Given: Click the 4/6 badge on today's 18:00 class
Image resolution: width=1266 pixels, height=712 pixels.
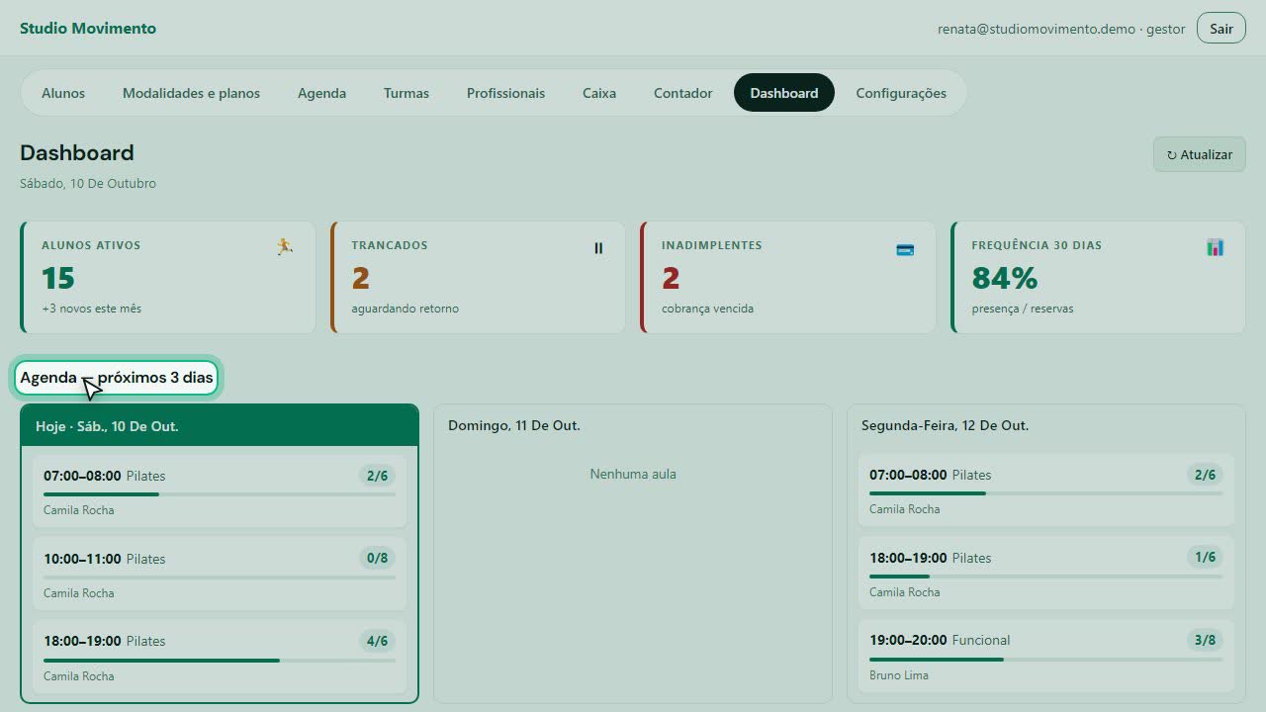Looking at the screenshot, I should (377, 641).
